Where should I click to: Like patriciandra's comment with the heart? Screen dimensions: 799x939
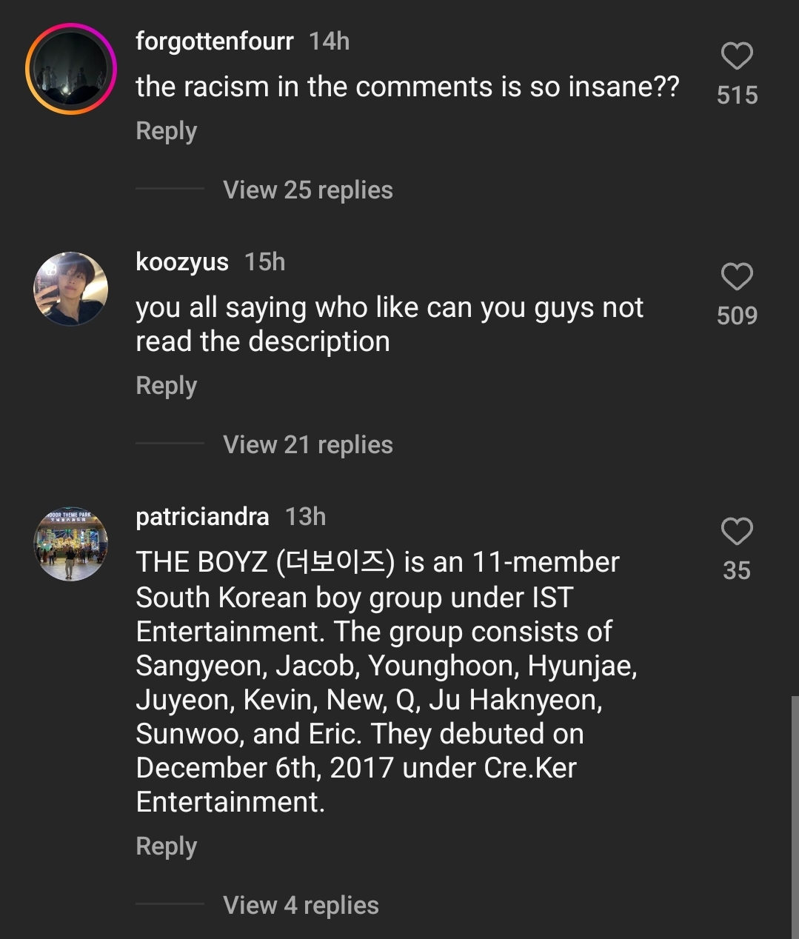click(737, 532)
